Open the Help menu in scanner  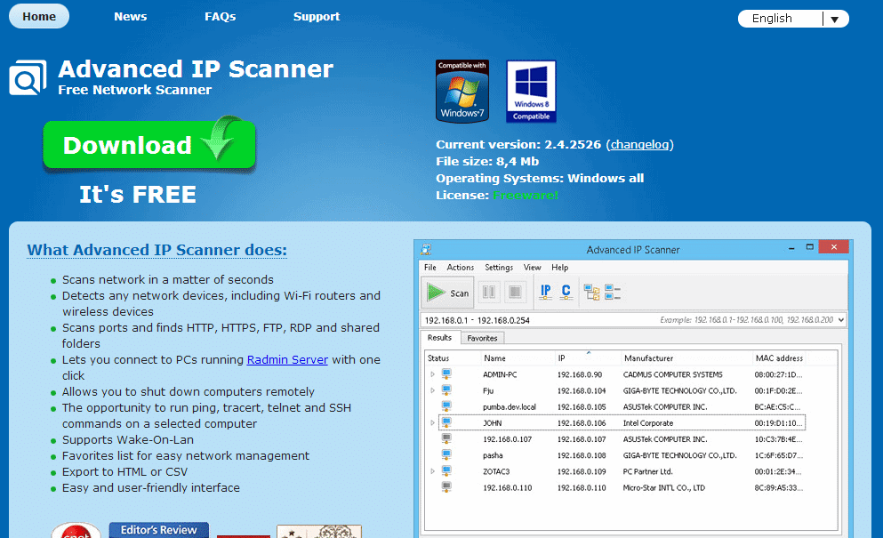[x=559, y=267]
